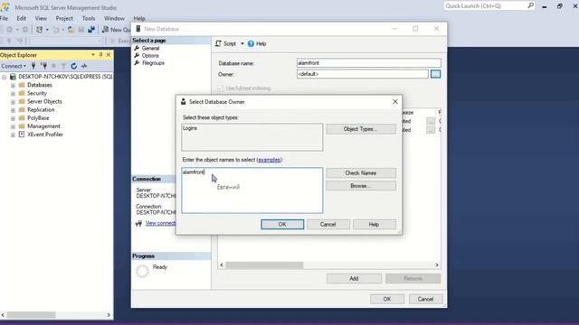Follow the examples link
The image size is (579, 325).
coord(270,160)
